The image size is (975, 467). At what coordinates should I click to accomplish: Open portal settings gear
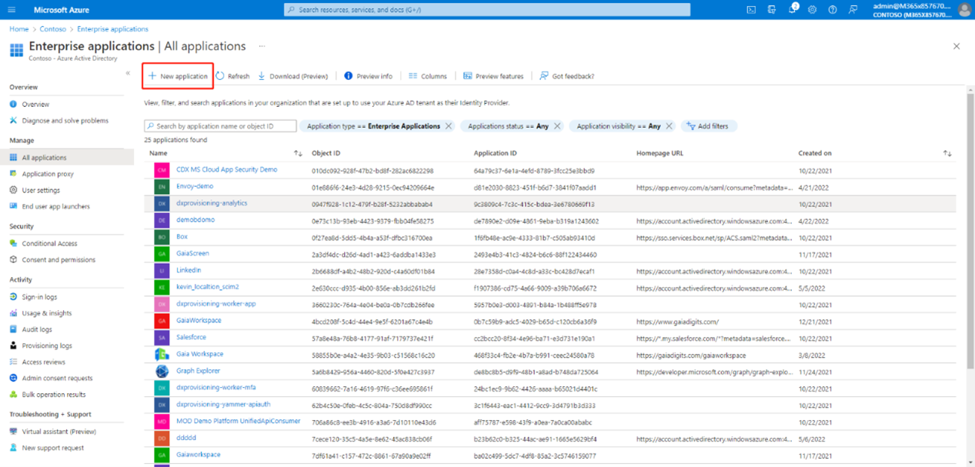coord(812,10)
